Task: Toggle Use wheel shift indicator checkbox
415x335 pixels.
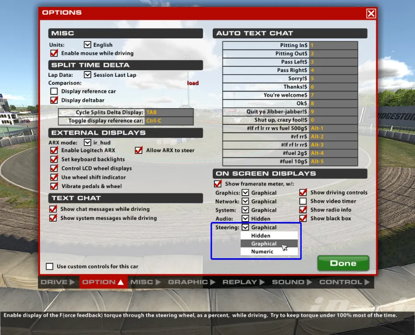Action: tap(54, 177)
